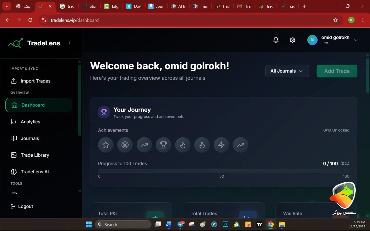Open Import Trades from the sidebar
370x231 pixels.
(x=35, y=81)
